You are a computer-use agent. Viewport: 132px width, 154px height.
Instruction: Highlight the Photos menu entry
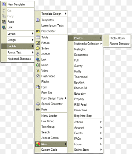click(85, 38)
